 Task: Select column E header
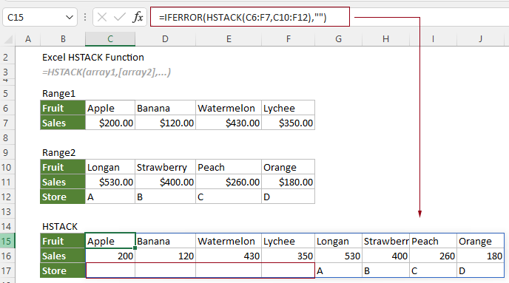point(229,39)
